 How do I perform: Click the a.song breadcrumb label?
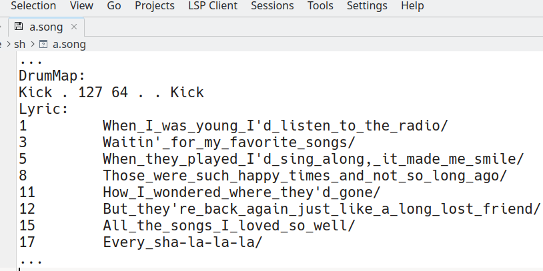(69, 45)
